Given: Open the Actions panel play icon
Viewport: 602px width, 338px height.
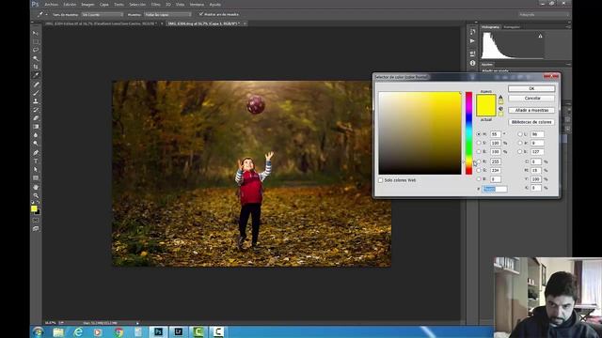Looking at the screenshot, I should [x=472, y=41].
